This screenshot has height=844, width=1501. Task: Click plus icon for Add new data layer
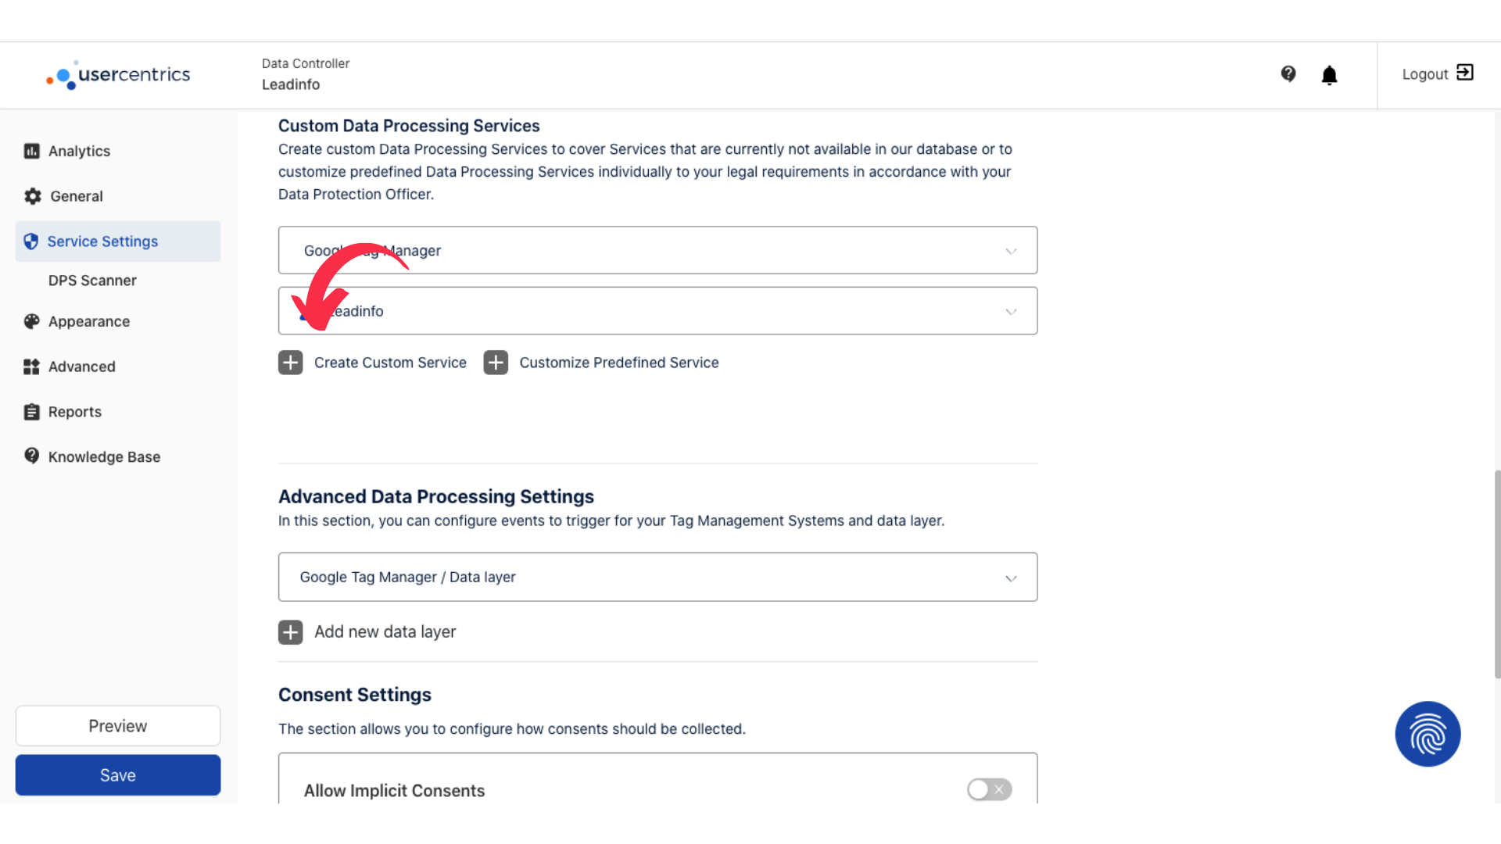click(x=291, y=632)
